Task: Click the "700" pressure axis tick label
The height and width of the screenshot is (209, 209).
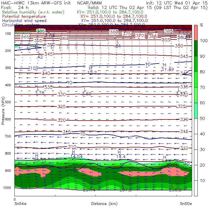Action: point(8,136)
